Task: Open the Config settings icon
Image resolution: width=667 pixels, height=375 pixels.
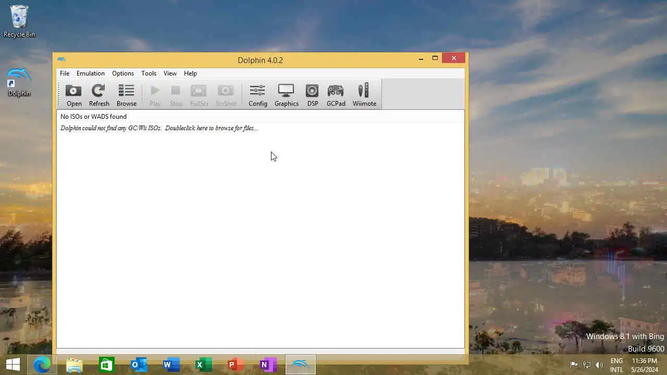Action: 258,95
